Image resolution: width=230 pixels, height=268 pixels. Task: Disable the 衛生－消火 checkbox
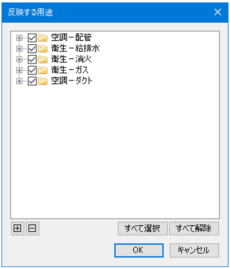pos(32,59)
